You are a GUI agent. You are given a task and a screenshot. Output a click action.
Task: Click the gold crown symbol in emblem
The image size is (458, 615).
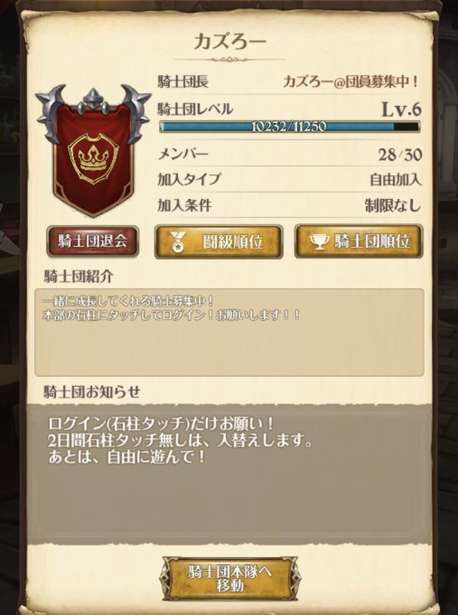click(x=93, y=158)
